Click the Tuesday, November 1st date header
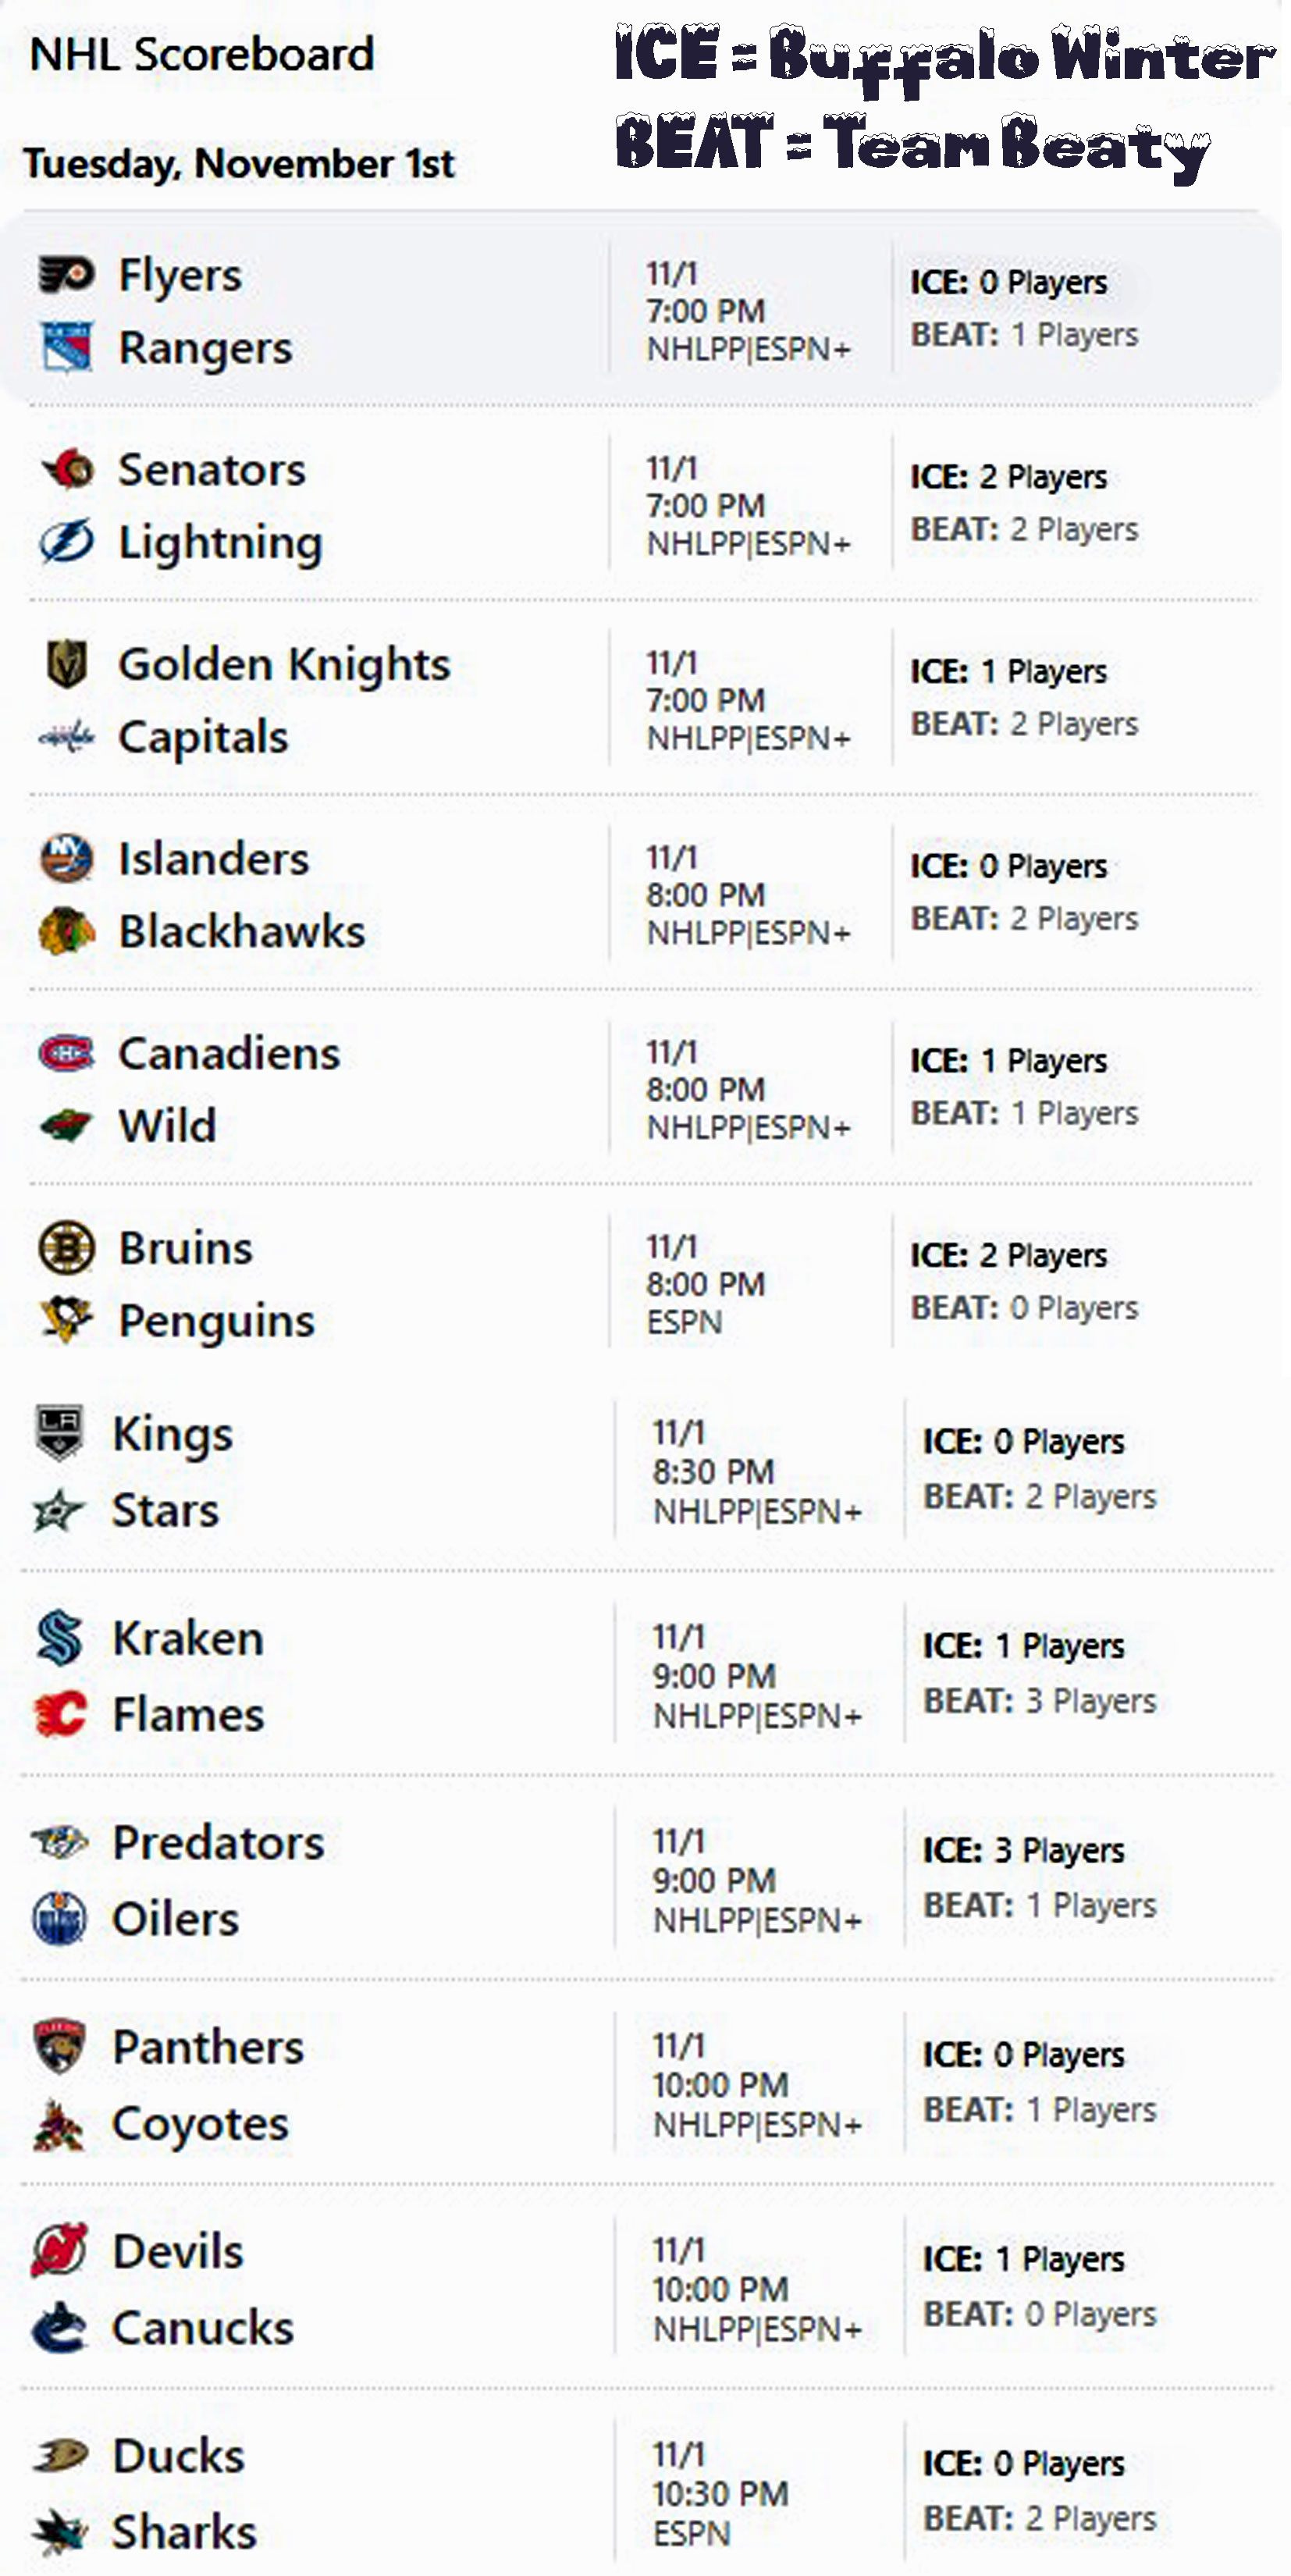This screenshot has width=1291, height=2576. pos(239,163)
